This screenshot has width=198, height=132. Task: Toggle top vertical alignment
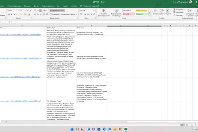(x=35, y=11)
